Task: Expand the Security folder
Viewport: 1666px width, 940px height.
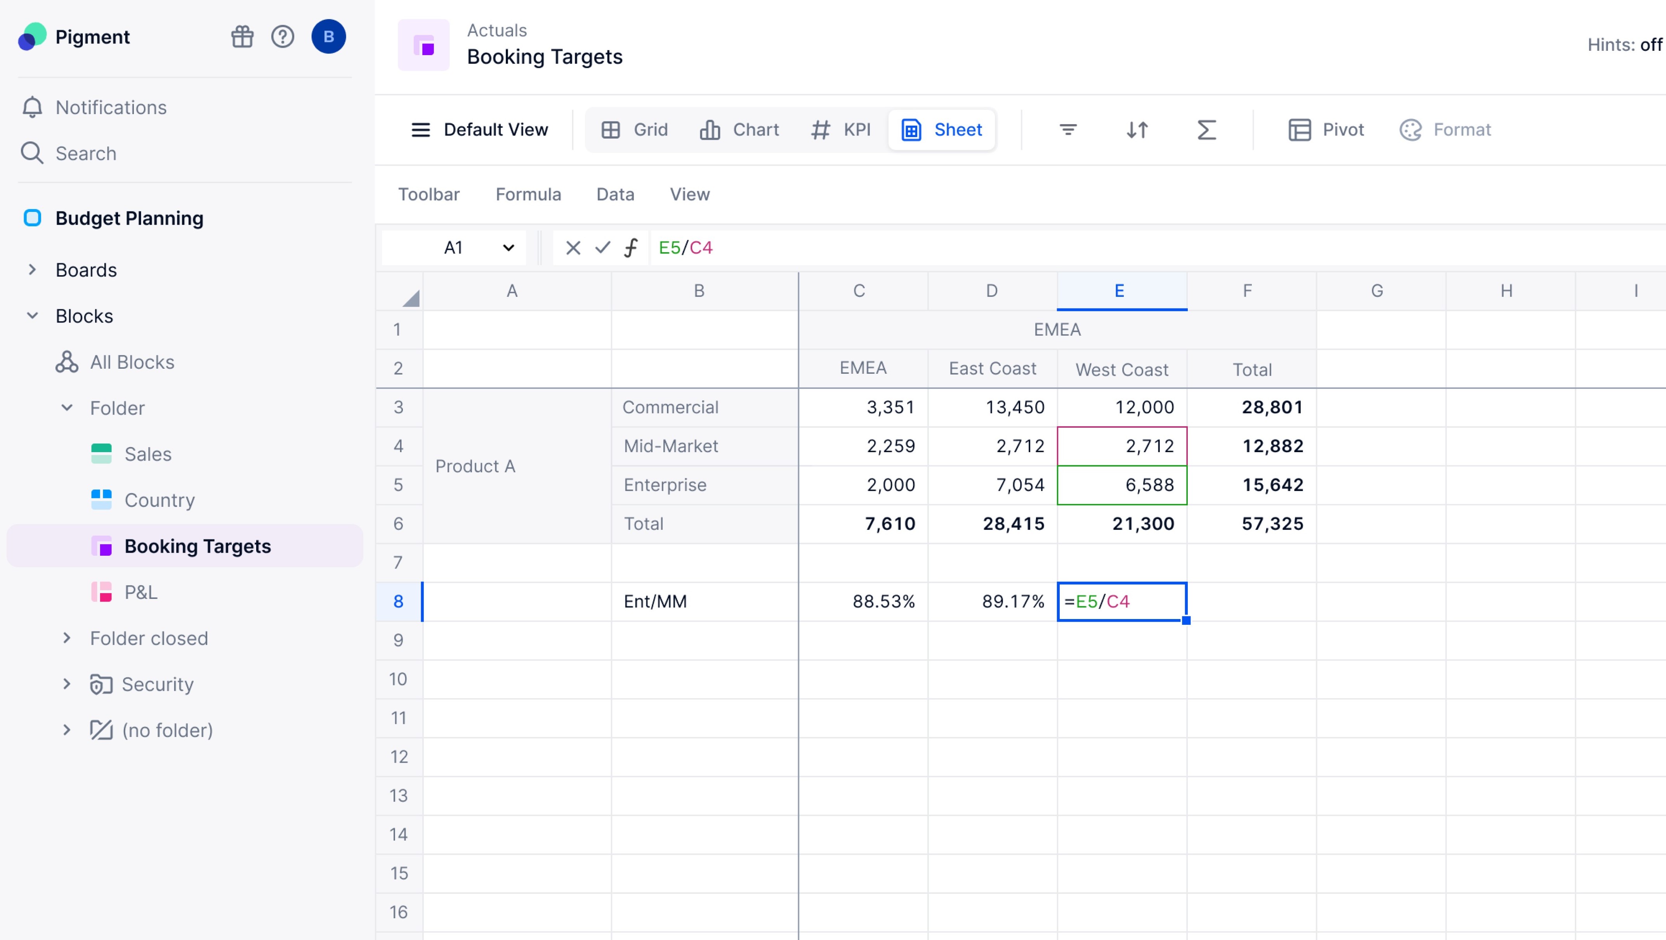Action: (x=67, y=684)
